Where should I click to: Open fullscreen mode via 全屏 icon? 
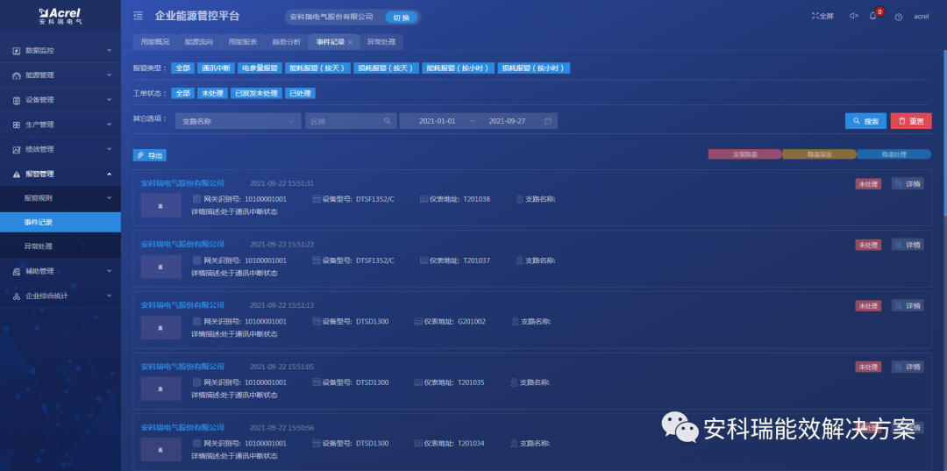click(x=822, y=17)
